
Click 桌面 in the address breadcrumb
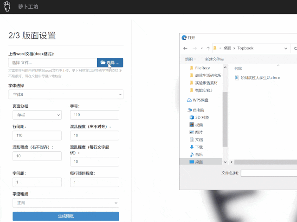coord(227,48)
